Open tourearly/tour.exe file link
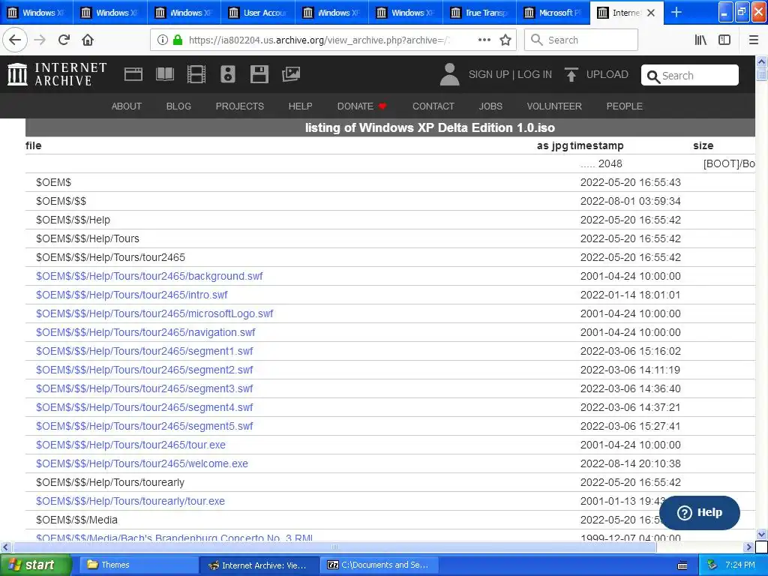The image size is (768, 576). pos(130,501)
